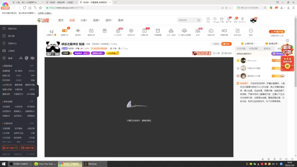This screenshot has height=167, width=297.
Task: Open the 开播 camera icon in header
Action: pos(222,19)
